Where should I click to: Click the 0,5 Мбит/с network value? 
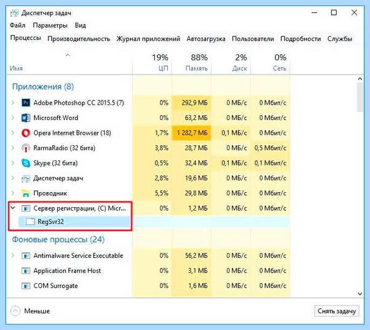click(x=270, y=148)
